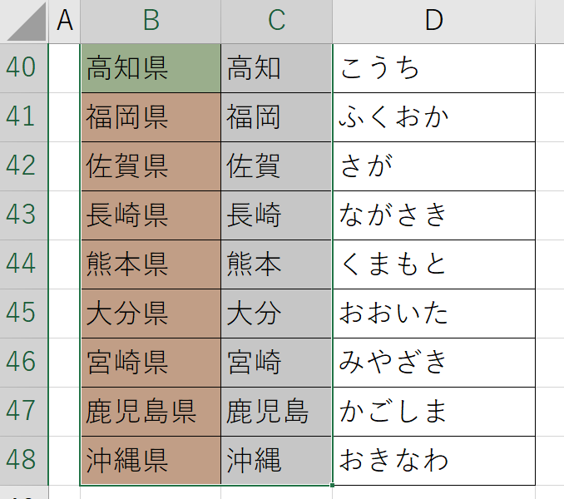Image resolution: width=564 pixels, height=499 pixels.
Task: Select column C header
Action: [x=277, y=21]
